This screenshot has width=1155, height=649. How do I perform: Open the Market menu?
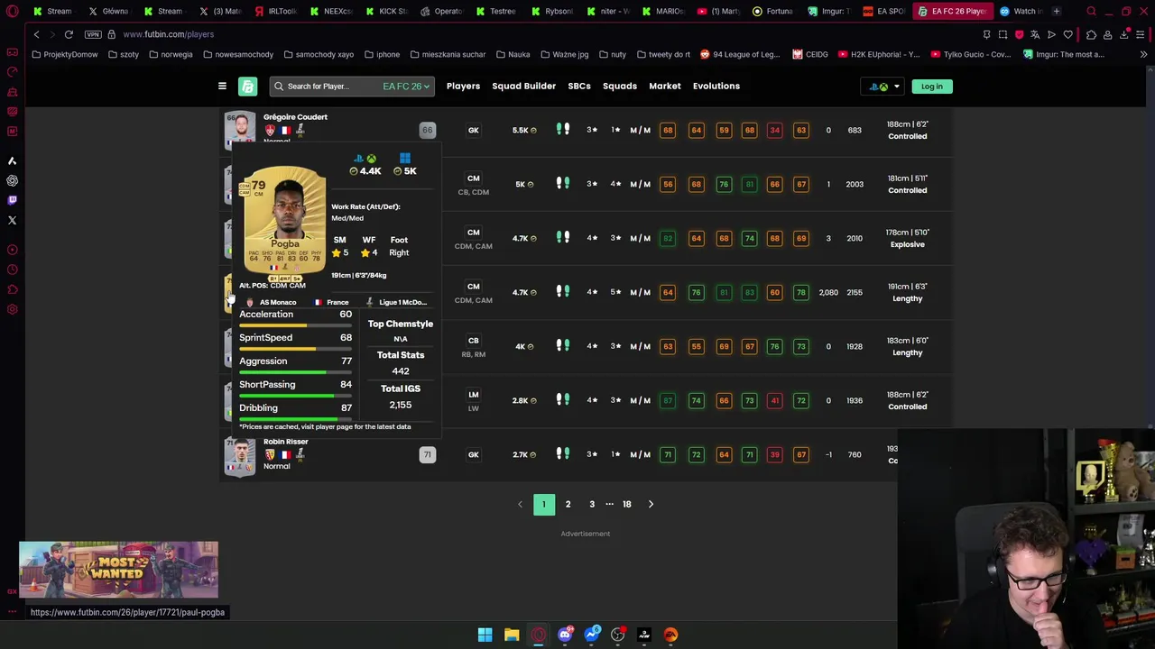[x=665, y=87]
